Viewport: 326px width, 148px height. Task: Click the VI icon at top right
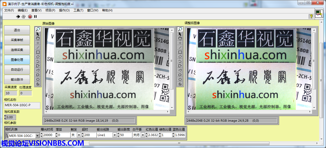(319, 13)
